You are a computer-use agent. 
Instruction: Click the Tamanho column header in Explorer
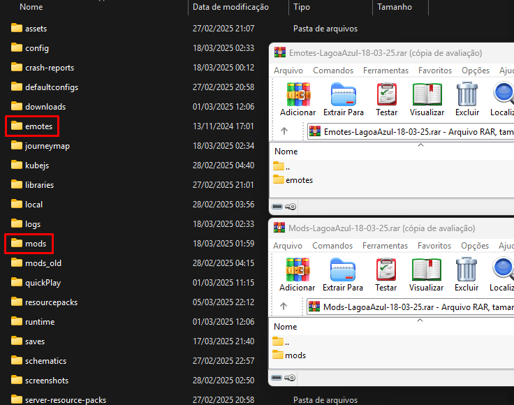pyautogui.click(x=395, y=7)
